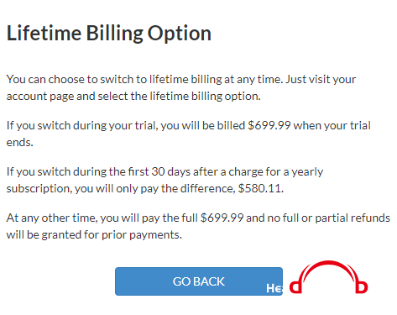Click the paragraph starting "At any other time"

coord(198,226)
